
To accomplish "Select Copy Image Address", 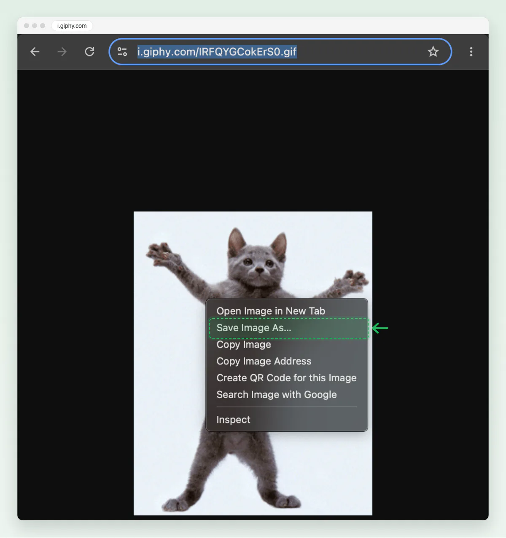I will pos(287,361).
